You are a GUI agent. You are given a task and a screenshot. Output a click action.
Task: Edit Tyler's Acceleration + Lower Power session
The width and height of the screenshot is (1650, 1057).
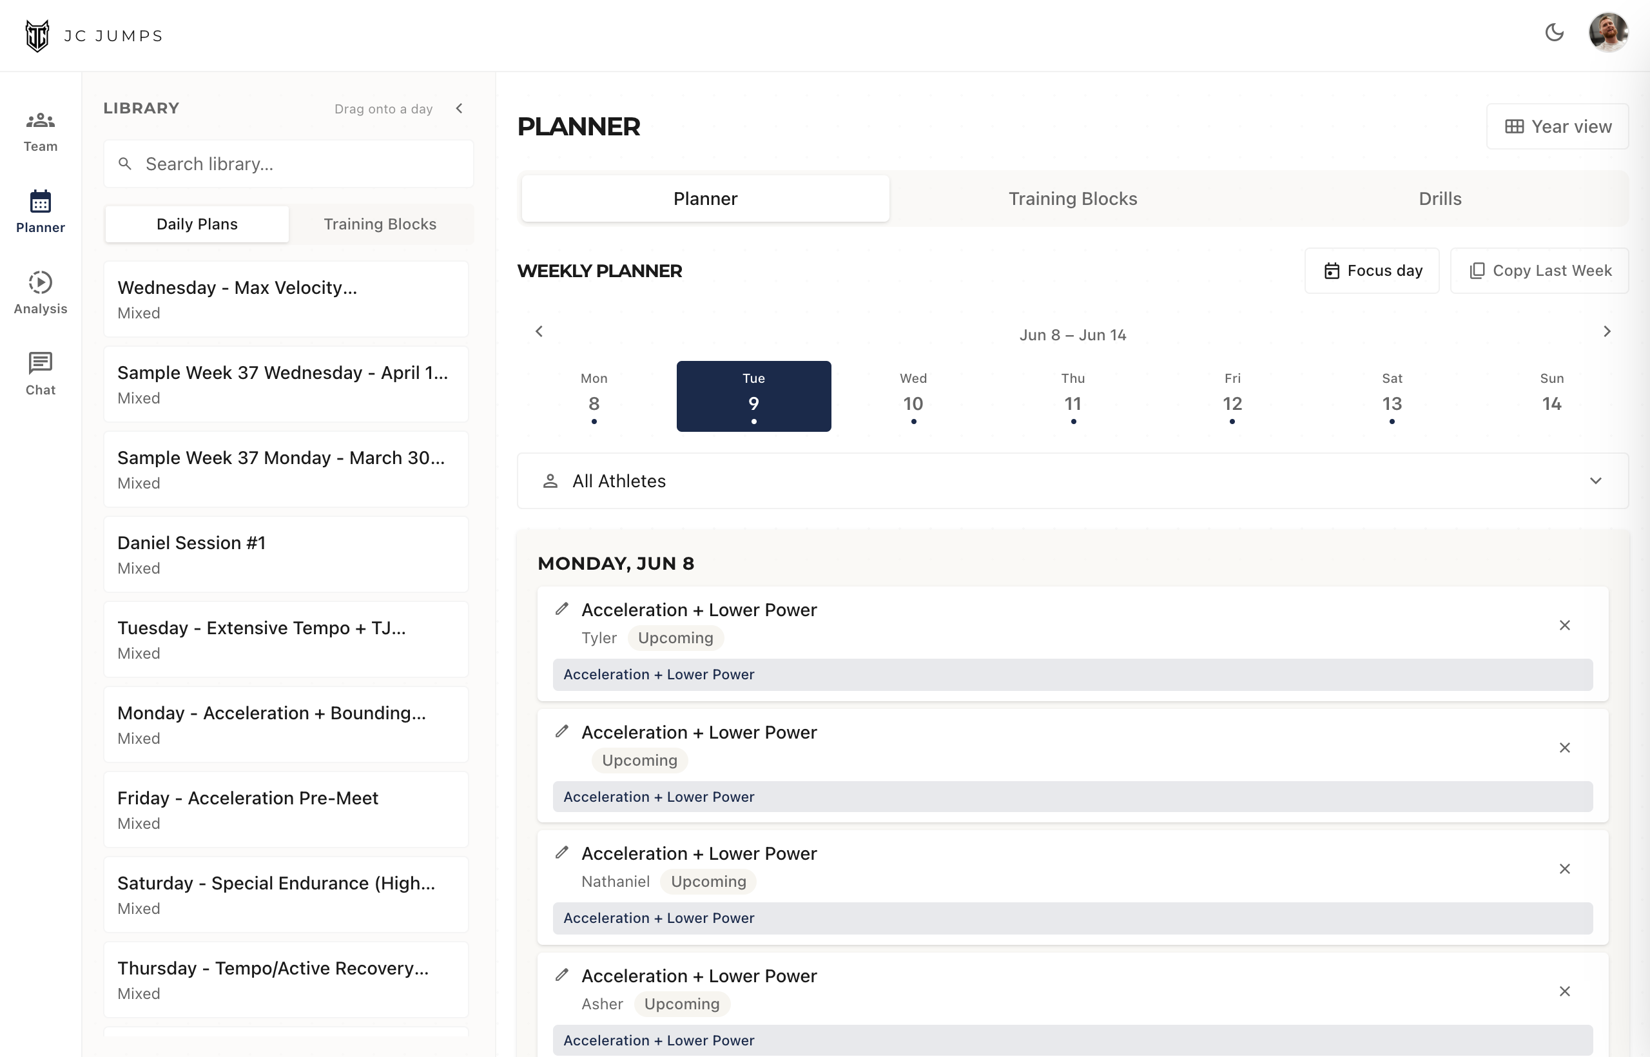[x=561, y=609]
